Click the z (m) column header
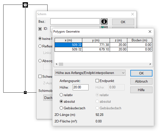Image resolution: width=159 pixels, height=131 pixels. [118, 40]
